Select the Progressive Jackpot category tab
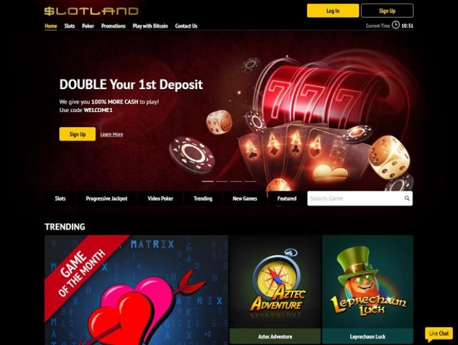The height and width of the screenshot is (345, 458). 107,199
